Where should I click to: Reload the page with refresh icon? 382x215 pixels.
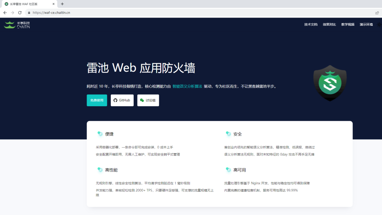point(20,13)
